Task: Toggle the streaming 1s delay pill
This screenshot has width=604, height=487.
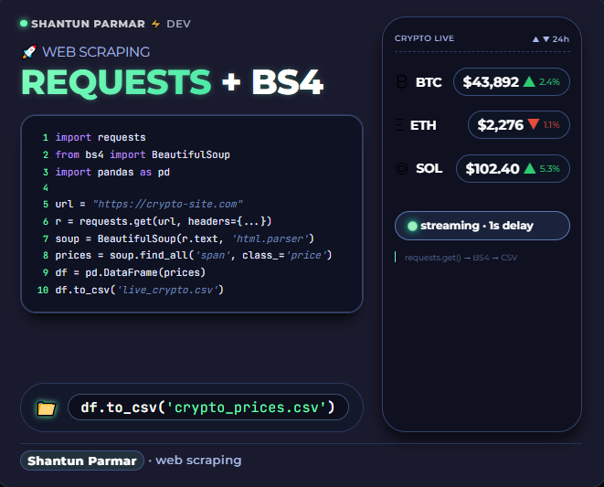Action: tap(482, 226)
